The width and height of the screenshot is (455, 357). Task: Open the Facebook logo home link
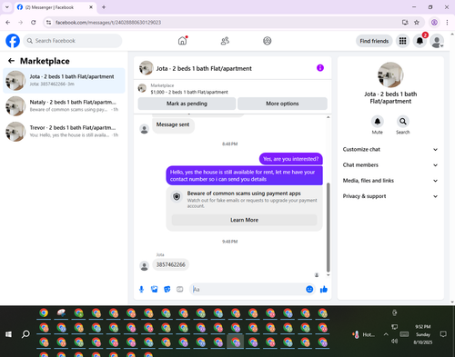coord(13,41)
